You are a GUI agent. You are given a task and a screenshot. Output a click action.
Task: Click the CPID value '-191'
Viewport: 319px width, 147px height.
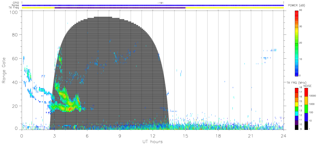160,3
